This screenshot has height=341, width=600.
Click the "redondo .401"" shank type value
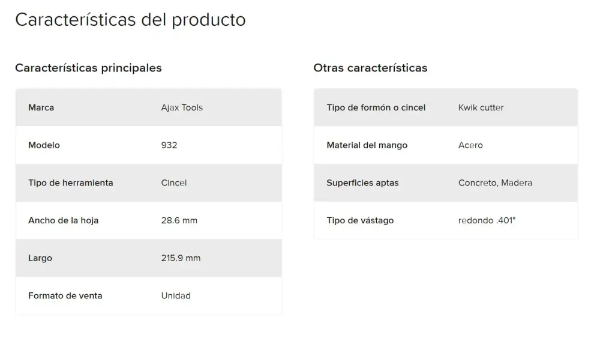pyautogui.click(x=487, y=220)
